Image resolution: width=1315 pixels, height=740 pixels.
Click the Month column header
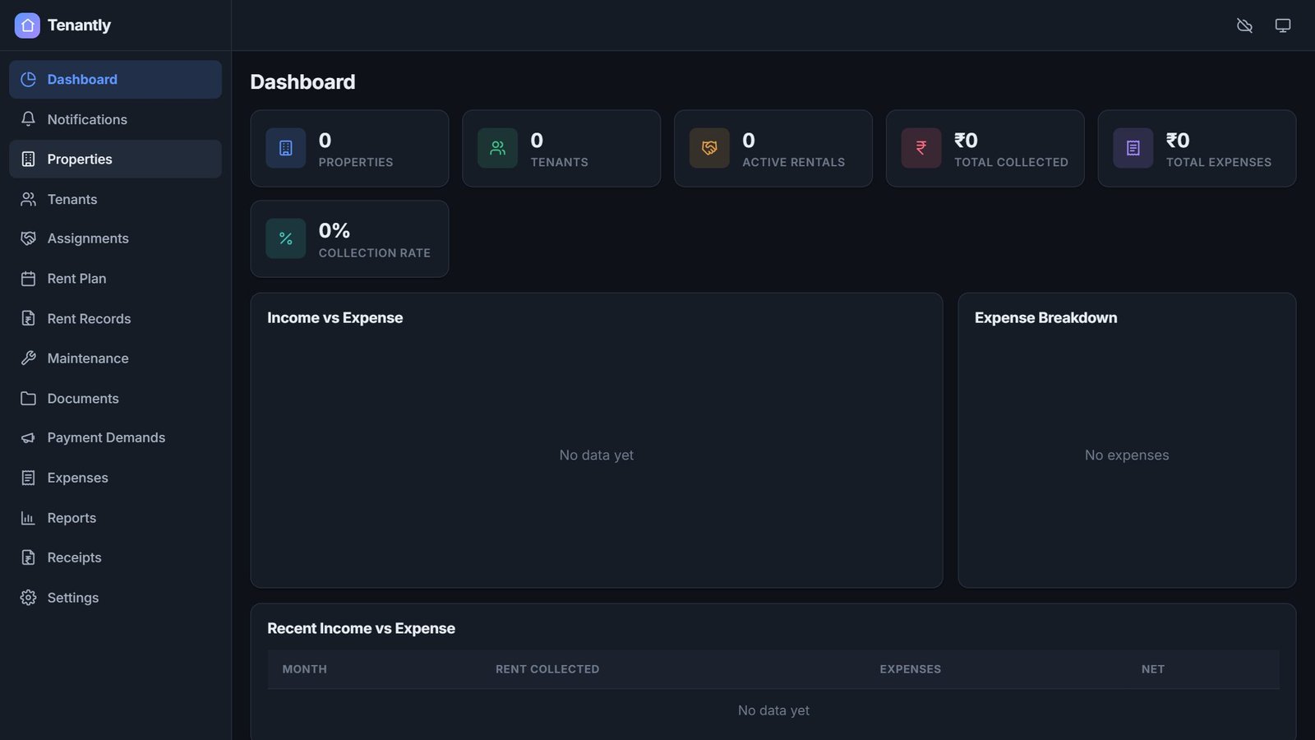click(305, 669)
